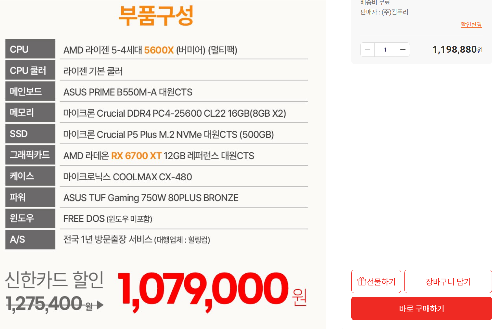The image size is (500, 329).
Task: Click the seller name (주)컴퓨리
Action: point(395,12)
